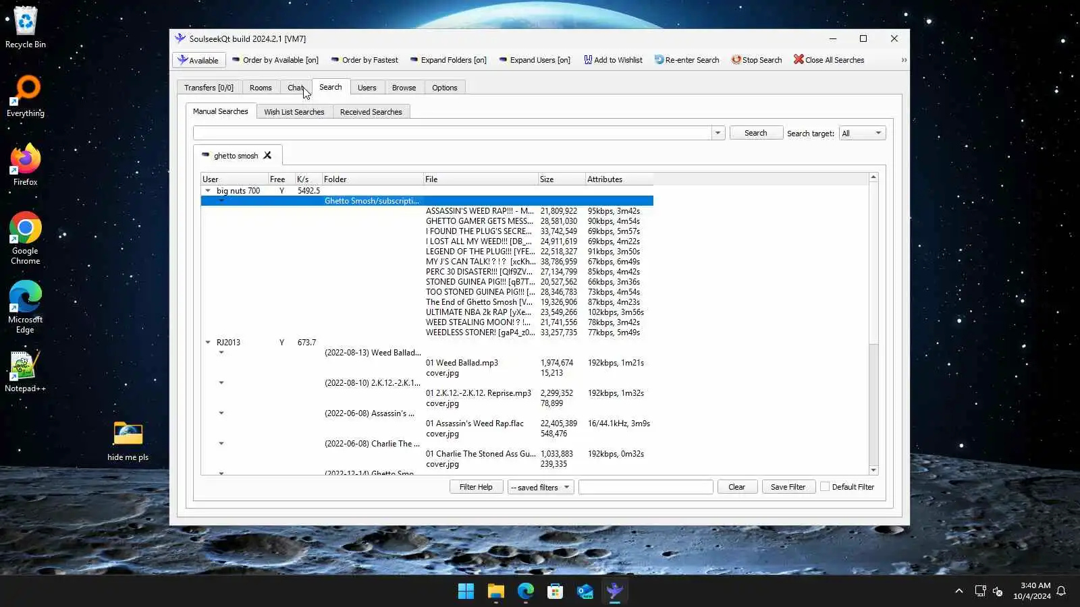Select the Wish List Searches sub-tab
Viewport: 1080px width, 607px height.
coord(294,112)
